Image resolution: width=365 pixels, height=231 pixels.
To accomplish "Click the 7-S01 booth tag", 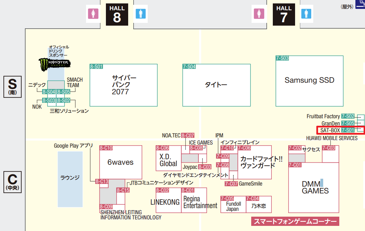I will coord(348,130).
